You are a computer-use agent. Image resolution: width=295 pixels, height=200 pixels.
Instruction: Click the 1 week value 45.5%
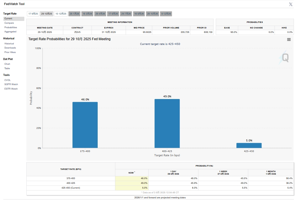pyautogui.click(x=244, y=179)
